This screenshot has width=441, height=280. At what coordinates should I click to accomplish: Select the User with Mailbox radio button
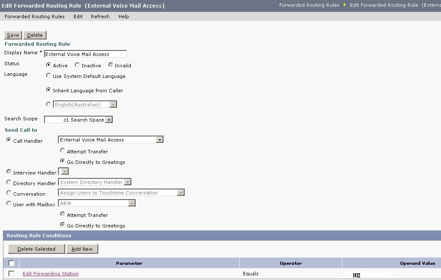coord(9,203)
